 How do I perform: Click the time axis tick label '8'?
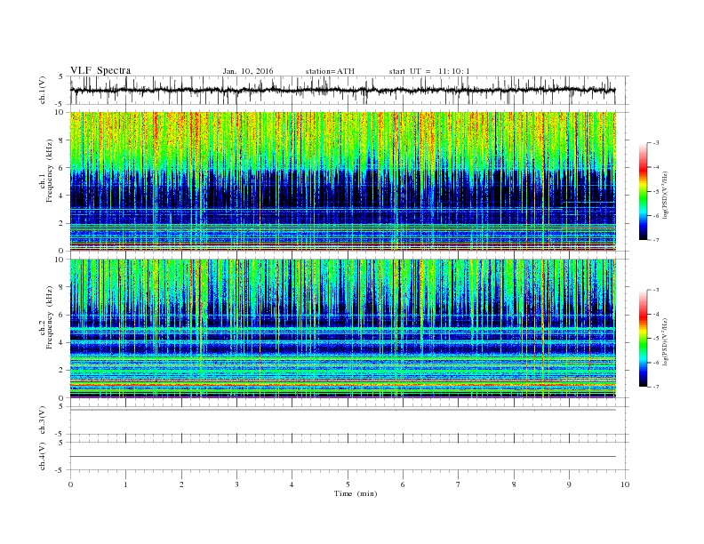(514, 484)
